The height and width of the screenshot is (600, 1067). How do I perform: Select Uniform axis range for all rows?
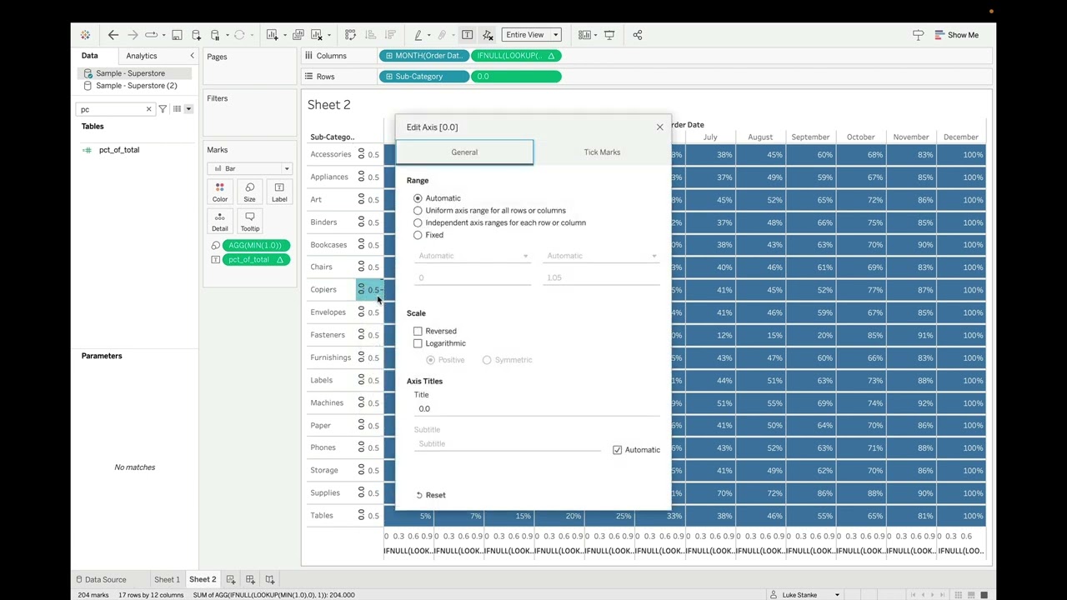pyautogui.click(x=418, y=211)
